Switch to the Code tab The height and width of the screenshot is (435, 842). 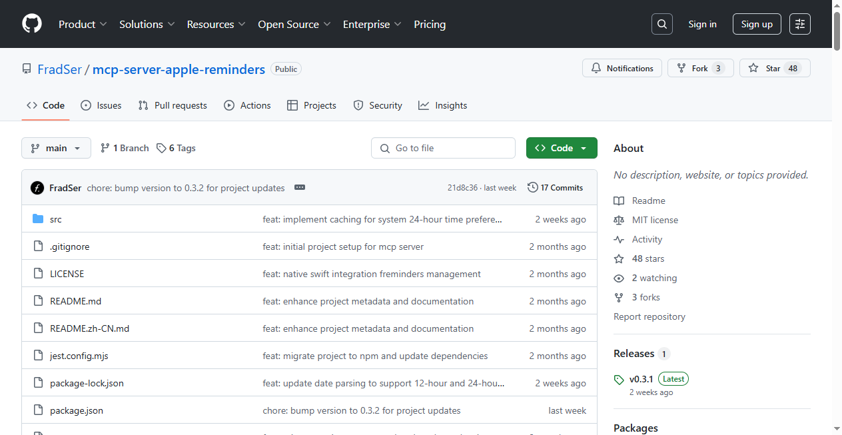click(45, 105)
